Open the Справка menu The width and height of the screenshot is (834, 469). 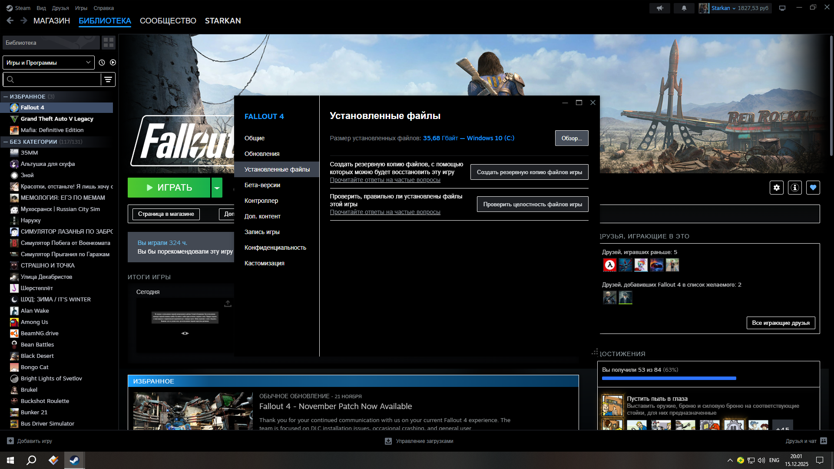click(x=104, y=8)
